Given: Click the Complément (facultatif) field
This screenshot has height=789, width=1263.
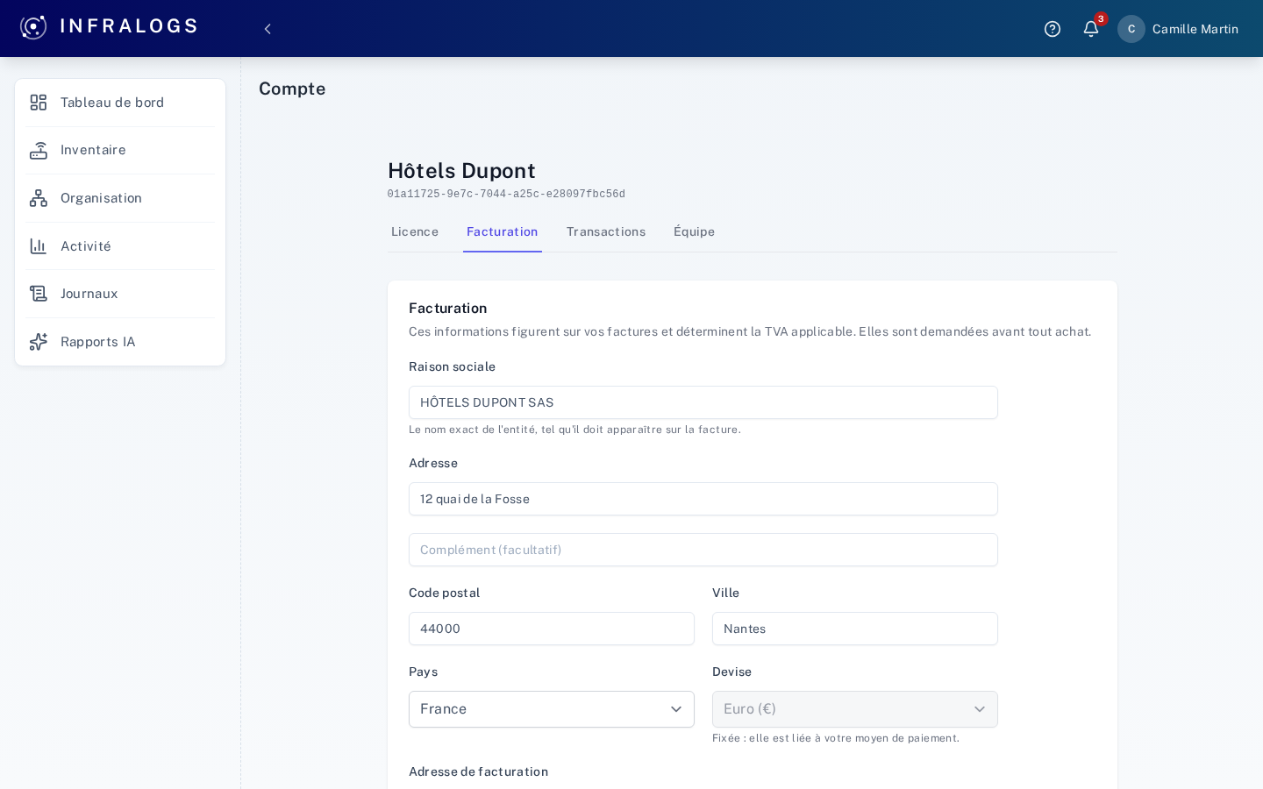Looking at the screenshot, I should [x=703, y=550].
